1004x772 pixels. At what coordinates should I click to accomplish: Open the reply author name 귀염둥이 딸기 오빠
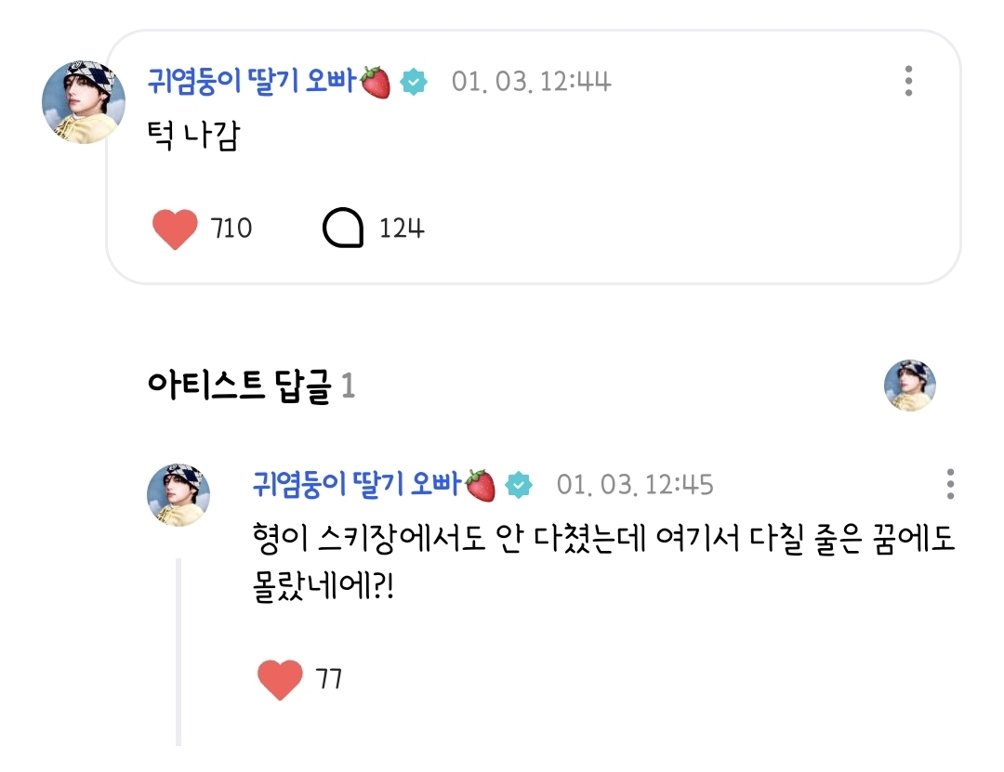[x=358, y=484]
